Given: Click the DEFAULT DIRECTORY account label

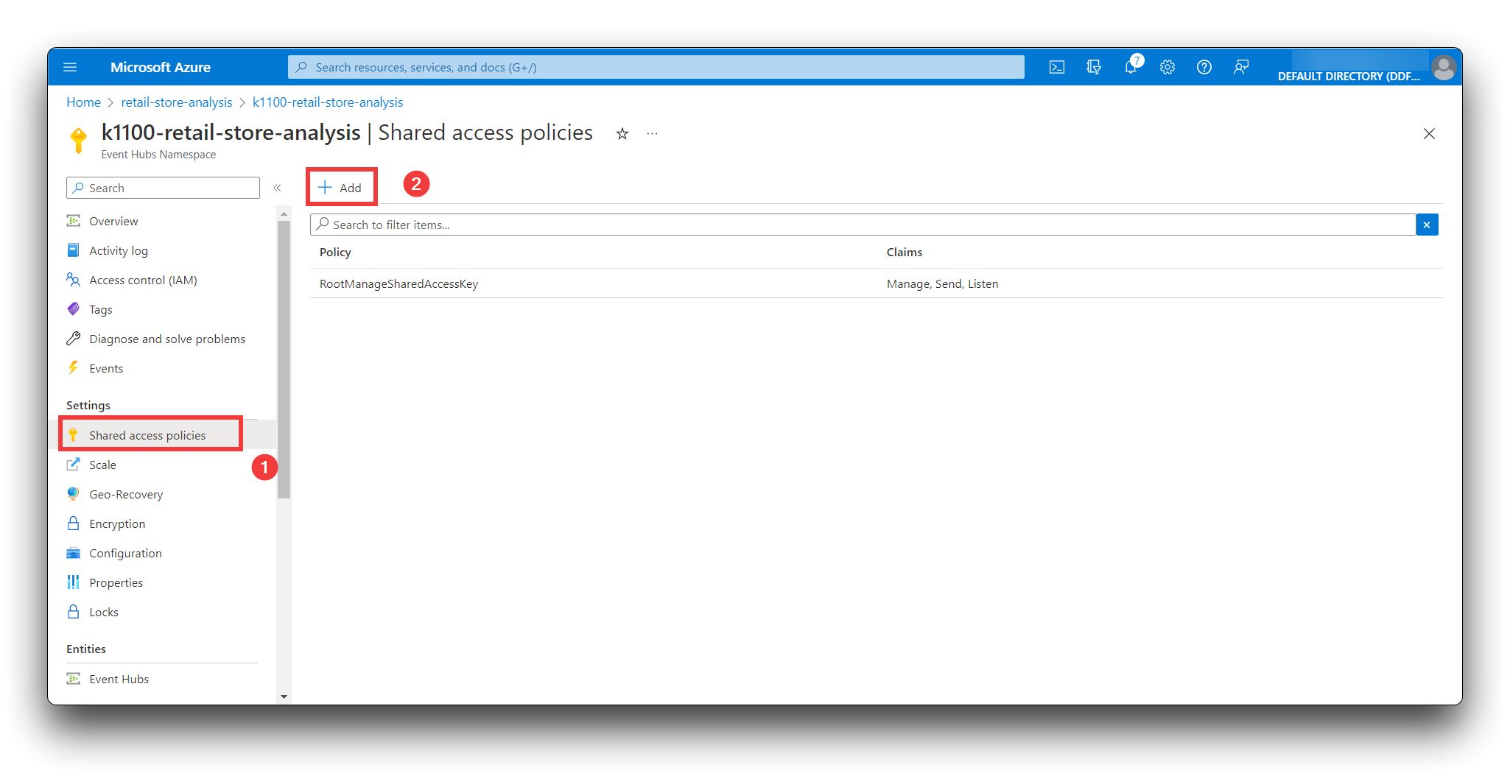Looking at the screenshot, I should [x=1348, y=76].
